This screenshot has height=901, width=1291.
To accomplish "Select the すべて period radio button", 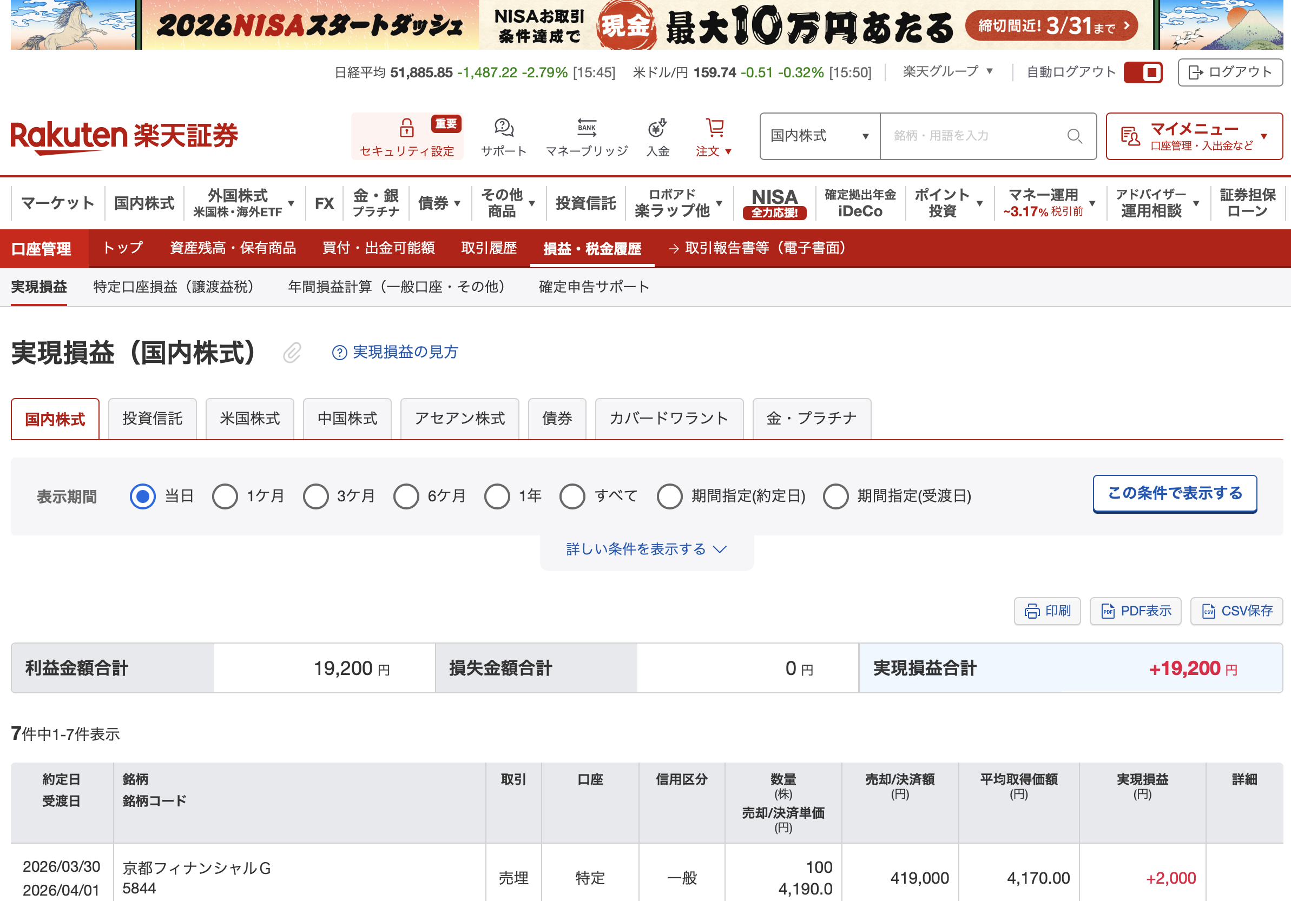I will (572, 496).
